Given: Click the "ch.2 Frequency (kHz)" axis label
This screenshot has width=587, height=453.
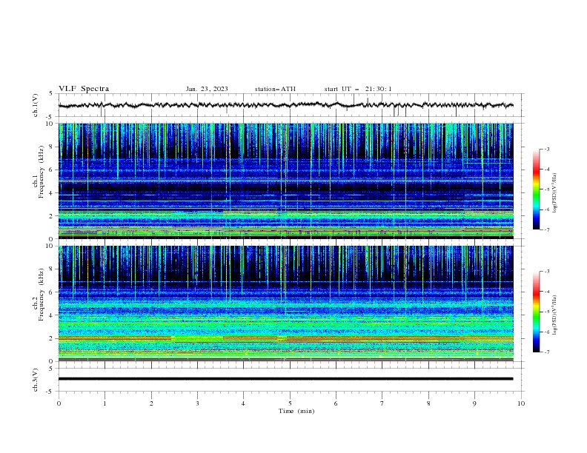Looking at the screenshot, I should (x=39, y=295).
